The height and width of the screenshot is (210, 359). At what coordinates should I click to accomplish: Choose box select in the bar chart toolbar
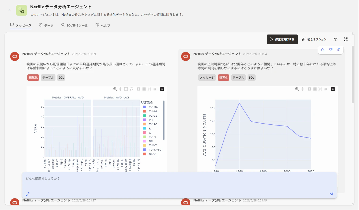coord(126,89)
